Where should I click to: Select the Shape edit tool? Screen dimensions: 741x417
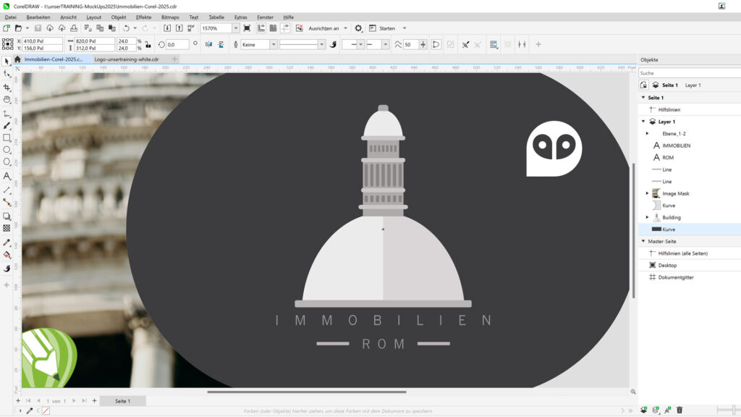coord(7,74)
